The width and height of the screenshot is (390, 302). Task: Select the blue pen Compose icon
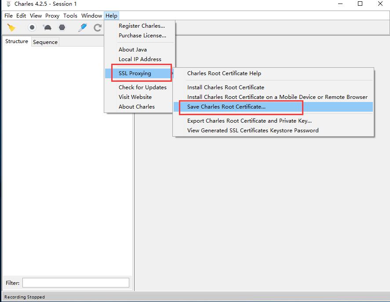click(83, 27)
